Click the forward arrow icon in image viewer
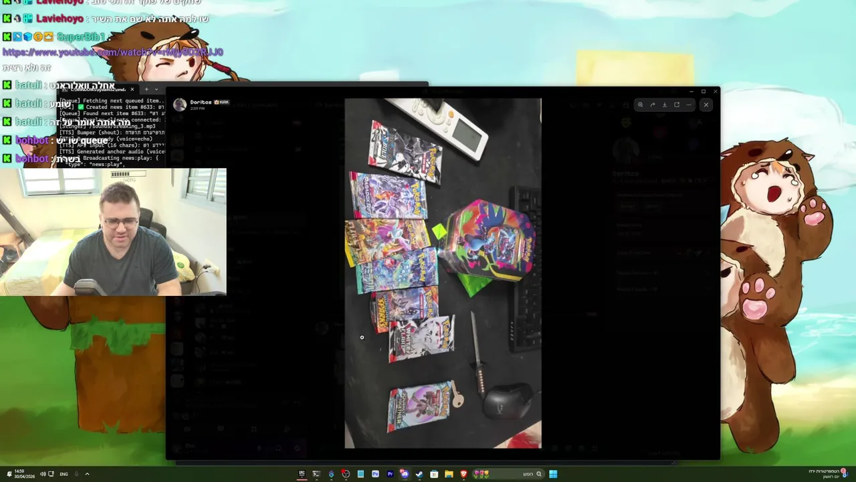856x482 pixels. 652,104
